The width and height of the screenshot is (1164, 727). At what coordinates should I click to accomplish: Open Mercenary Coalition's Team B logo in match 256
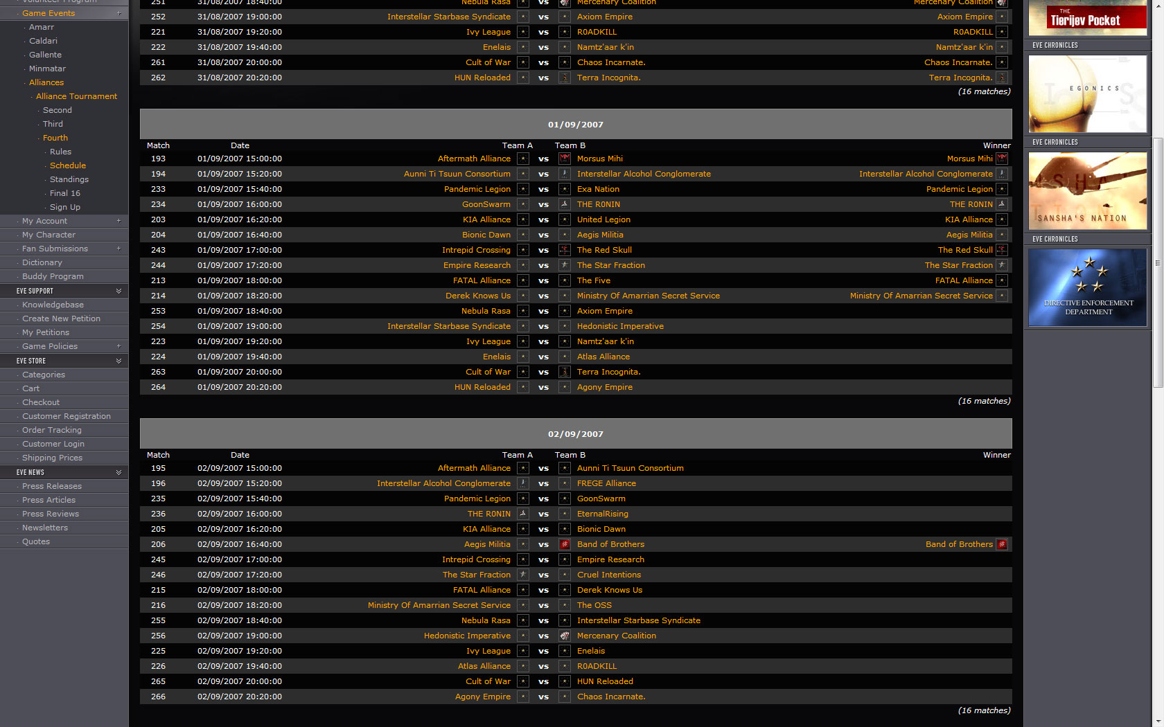coord(565,636)
